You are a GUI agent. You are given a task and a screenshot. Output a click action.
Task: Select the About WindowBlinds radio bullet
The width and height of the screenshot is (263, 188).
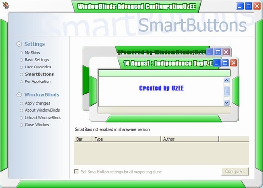coord(21,110)
